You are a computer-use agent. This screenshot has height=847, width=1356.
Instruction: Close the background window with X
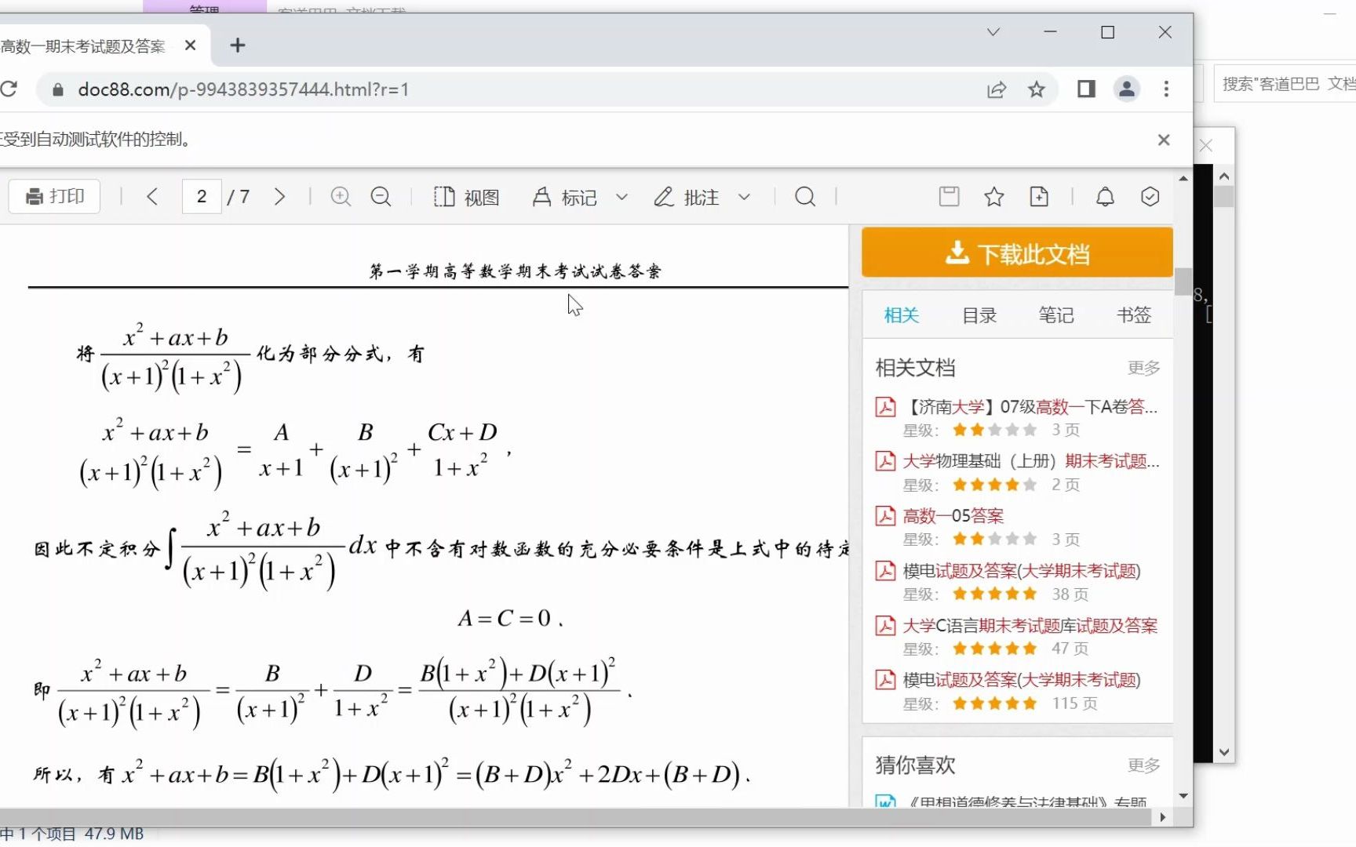click(x=1206, y=146)
